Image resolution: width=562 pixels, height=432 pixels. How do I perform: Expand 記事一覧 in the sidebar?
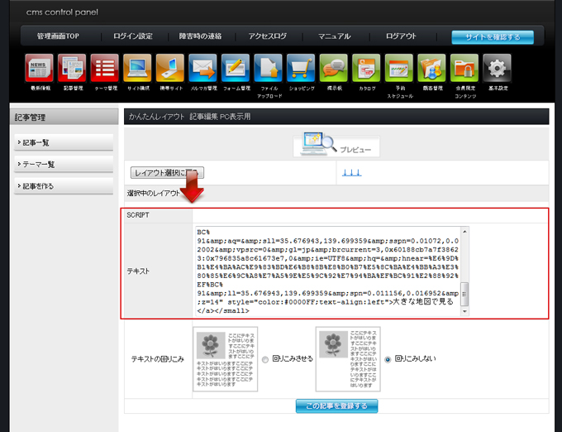[x=63, y=142]
